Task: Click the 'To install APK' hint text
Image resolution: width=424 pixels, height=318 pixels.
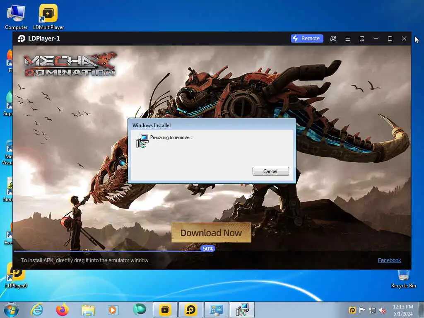Action: click(85, 260)
